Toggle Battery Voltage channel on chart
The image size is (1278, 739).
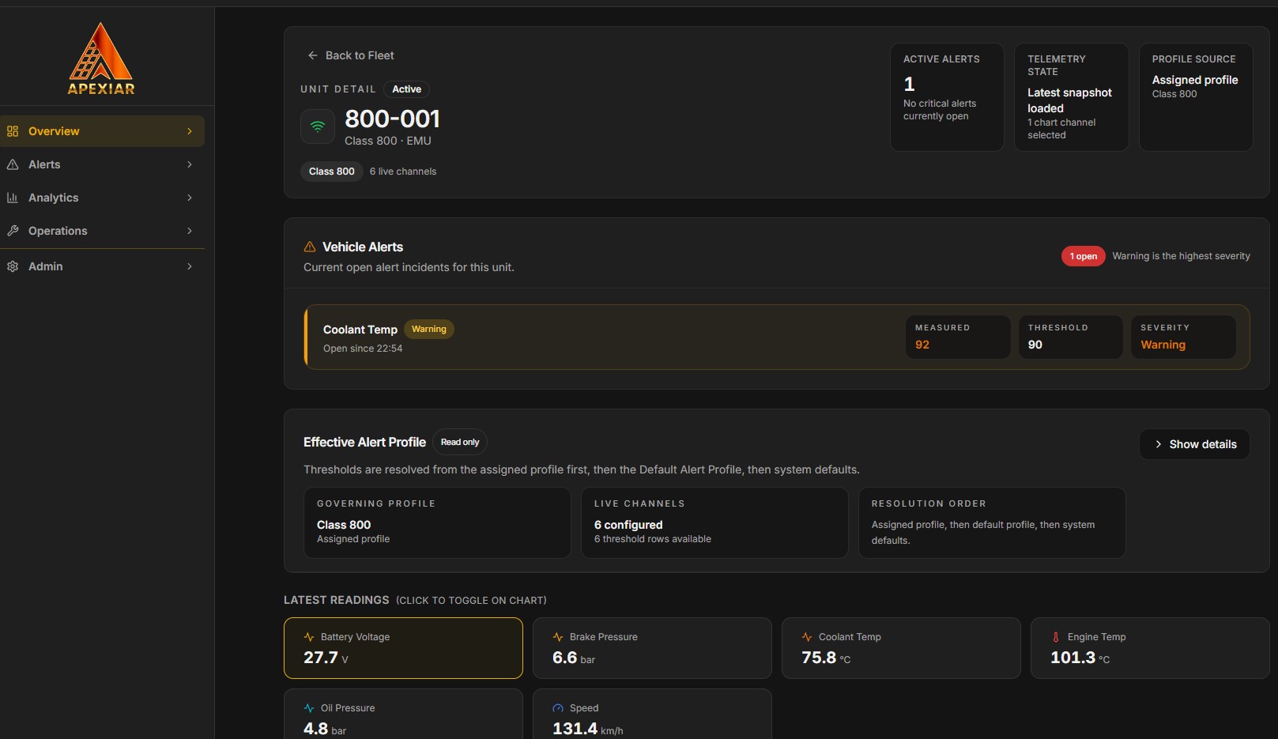403,648
